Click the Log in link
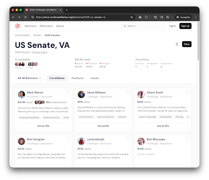209x180 pixels. (x=173, y=26)
